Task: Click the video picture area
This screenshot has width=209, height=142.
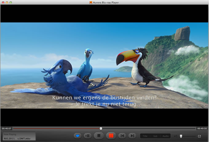Action: tap(104, 65)
